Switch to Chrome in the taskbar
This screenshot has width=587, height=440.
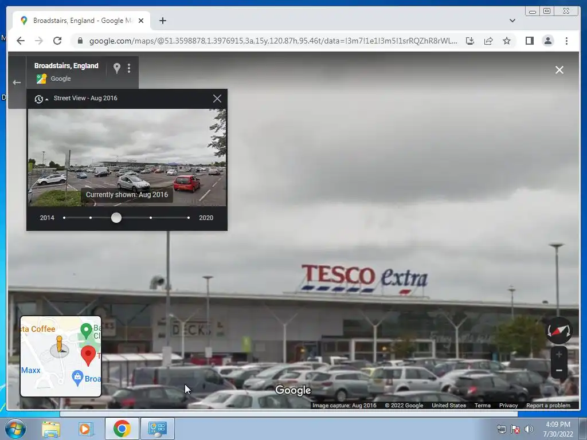122,429
